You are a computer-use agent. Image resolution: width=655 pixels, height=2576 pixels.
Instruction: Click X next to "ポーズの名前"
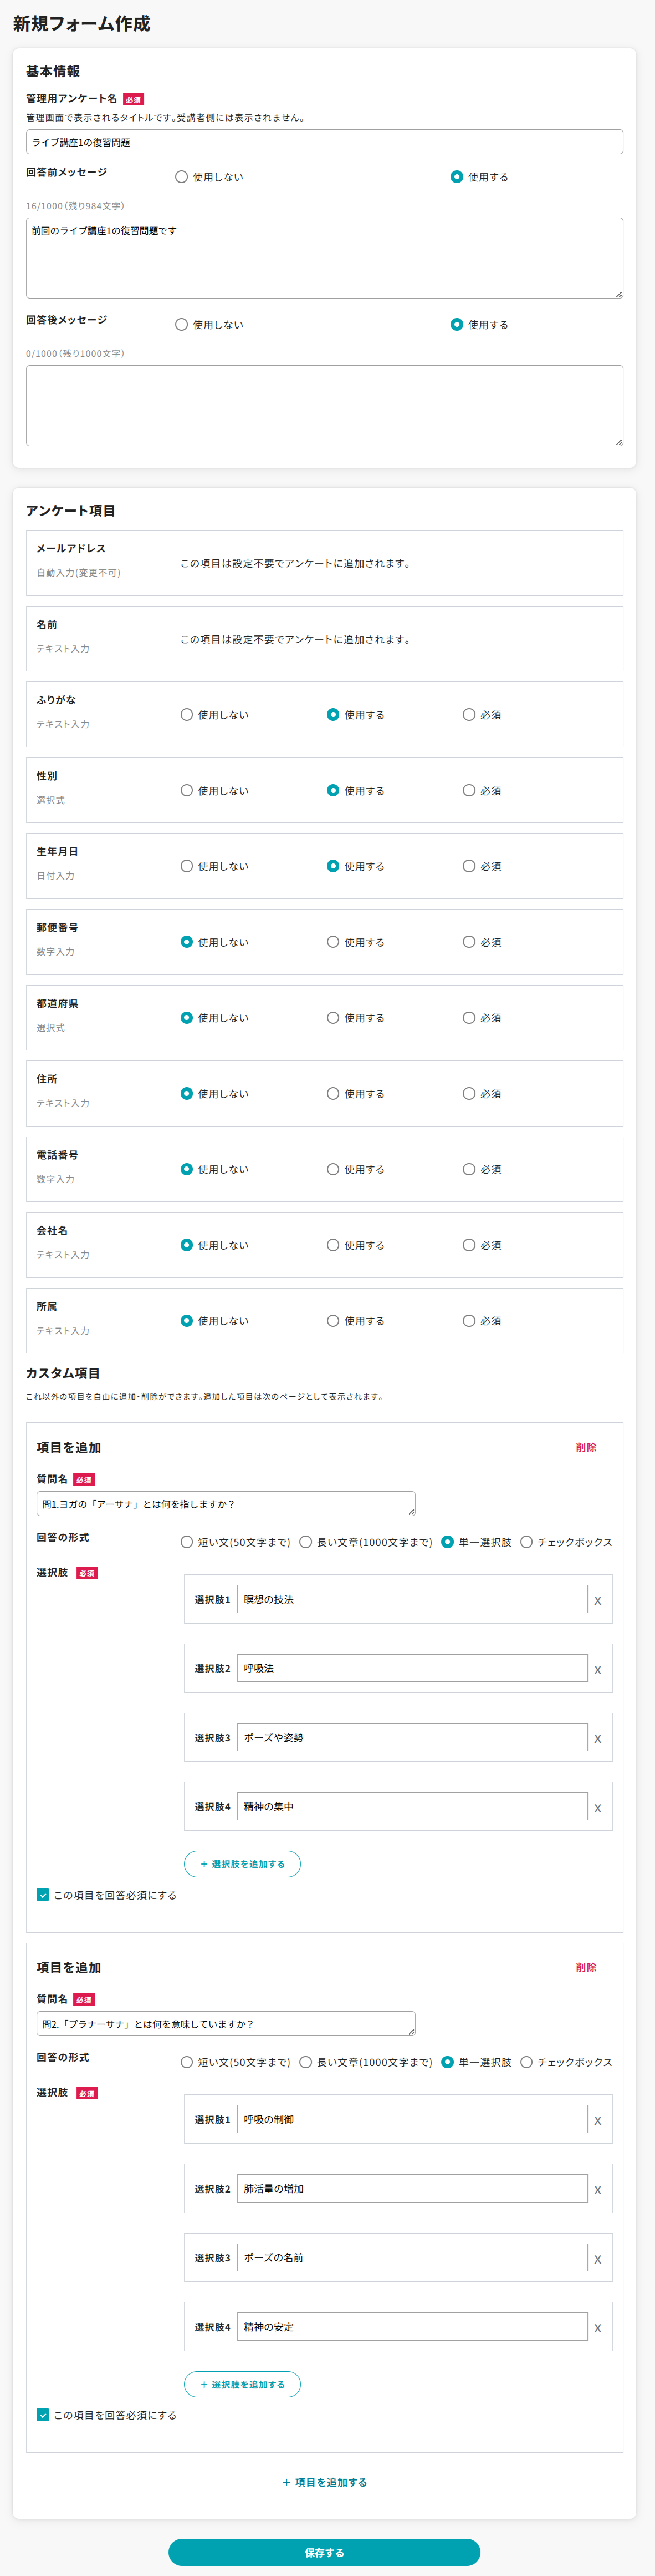point(597,2259)
